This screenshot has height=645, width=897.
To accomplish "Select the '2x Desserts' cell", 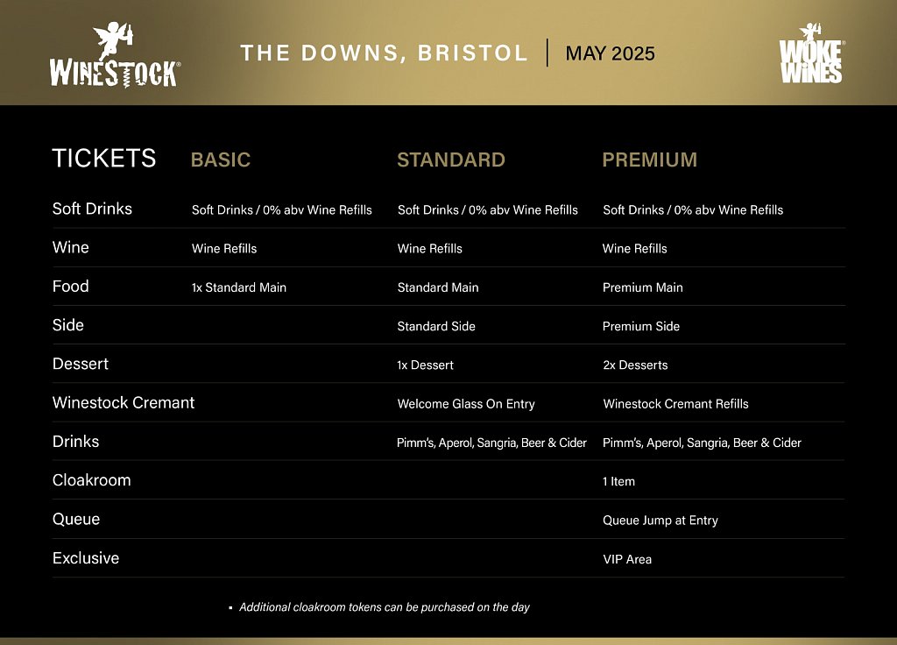I will coord(635,365).
